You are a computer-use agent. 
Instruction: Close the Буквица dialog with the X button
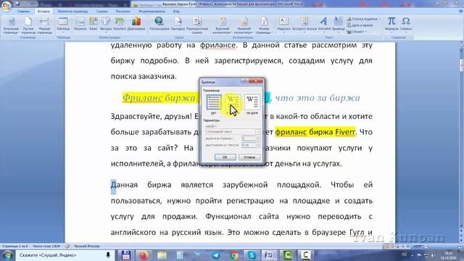[256, 81]
